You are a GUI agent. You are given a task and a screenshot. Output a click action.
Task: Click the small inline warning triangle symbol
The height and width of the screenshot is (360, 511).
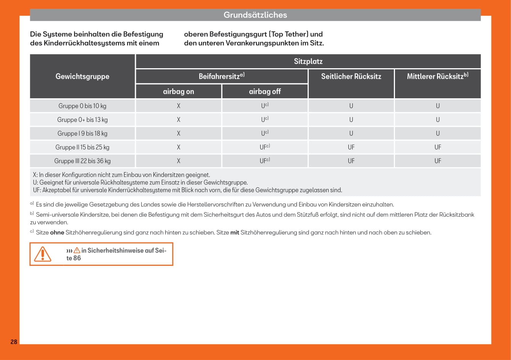click(x=77, y=250)
